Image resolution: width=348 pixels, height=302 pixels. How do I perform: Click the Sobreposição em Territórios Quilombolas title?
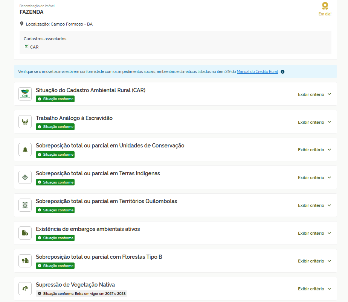pos(107,201)
